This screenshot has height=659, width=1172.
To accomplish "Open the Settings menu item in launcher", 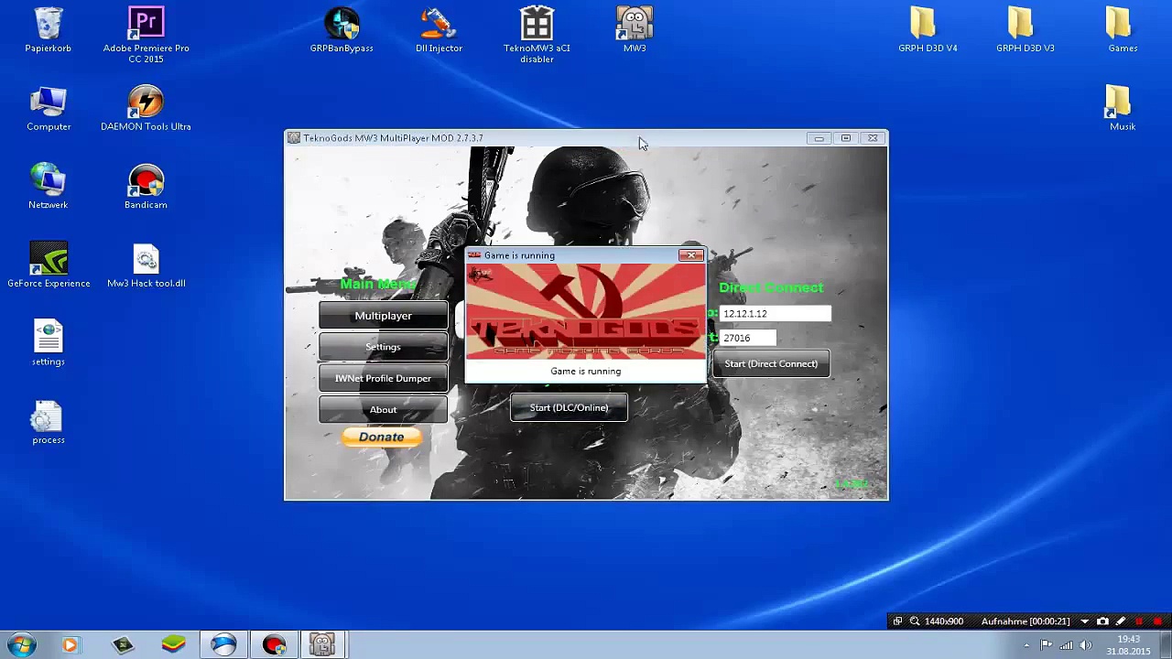I will pyautogui.click(x=383, y=347).
